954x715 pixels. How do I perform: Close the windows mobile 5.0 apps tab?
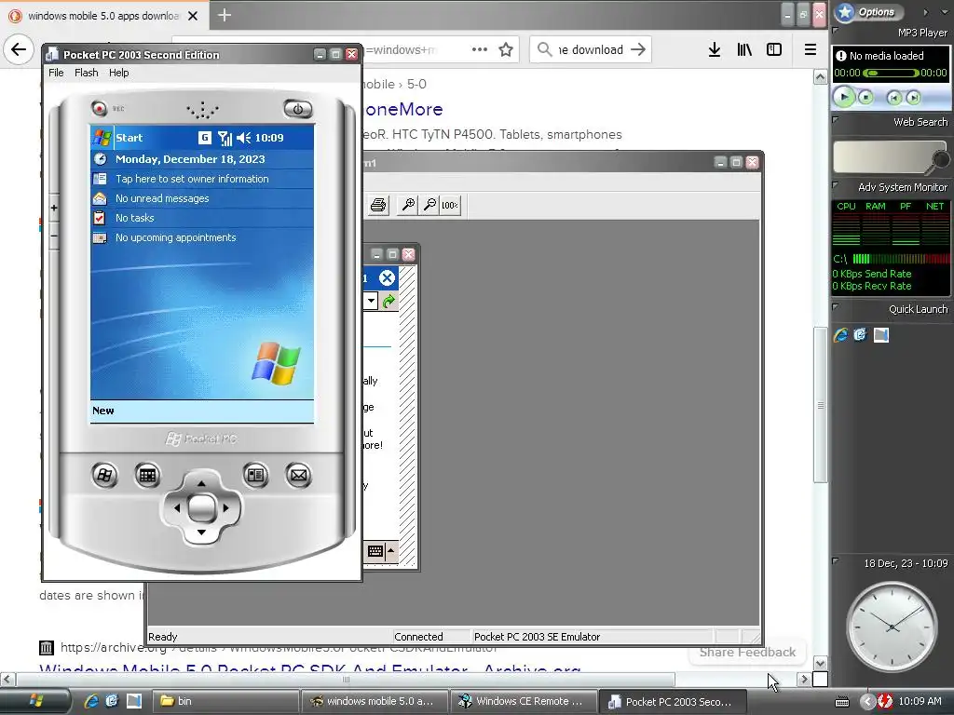click(193, 16)
